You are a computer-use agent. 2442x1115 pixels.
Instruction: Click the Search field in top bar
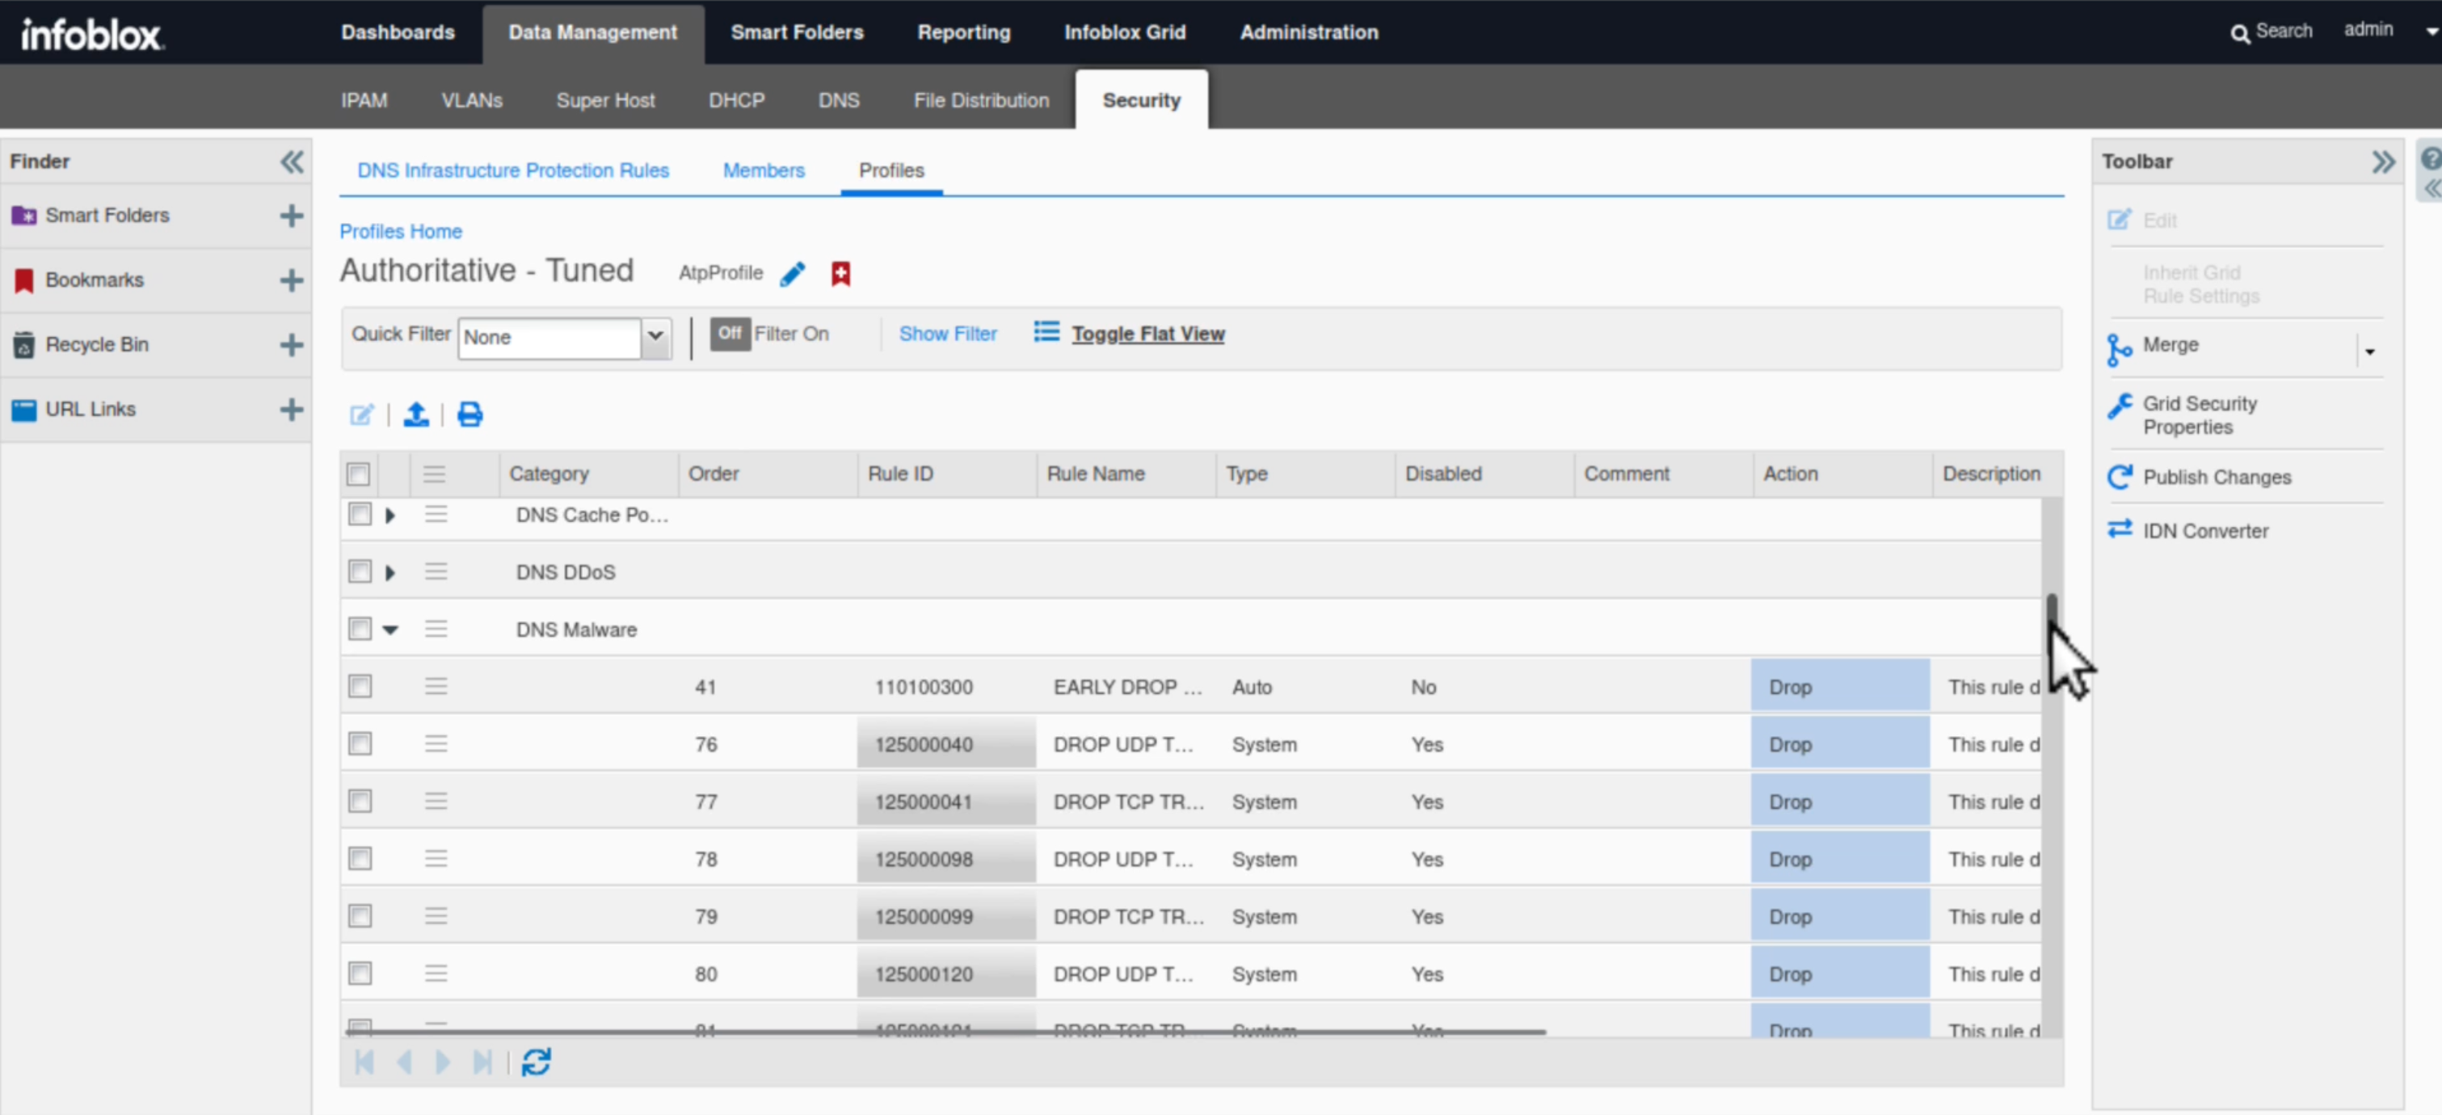pyautogui.click(x=2284, y=31)
